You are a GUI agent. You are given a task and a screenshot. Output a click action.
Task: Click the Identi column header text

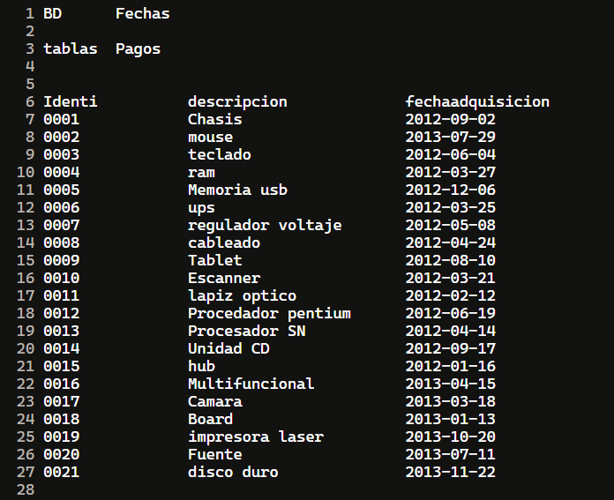click(71, 101)
